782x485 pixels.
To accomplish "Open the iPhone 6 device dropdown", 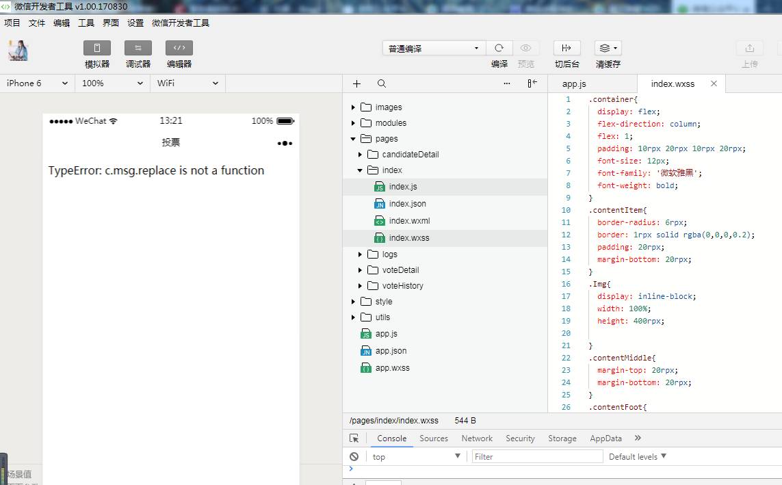I will [37, 83].
